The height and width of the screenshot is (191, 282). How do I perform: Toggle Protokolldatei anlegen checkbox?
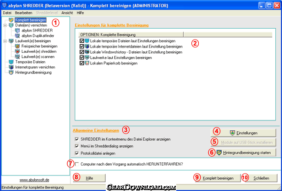[x=77, y=153]
